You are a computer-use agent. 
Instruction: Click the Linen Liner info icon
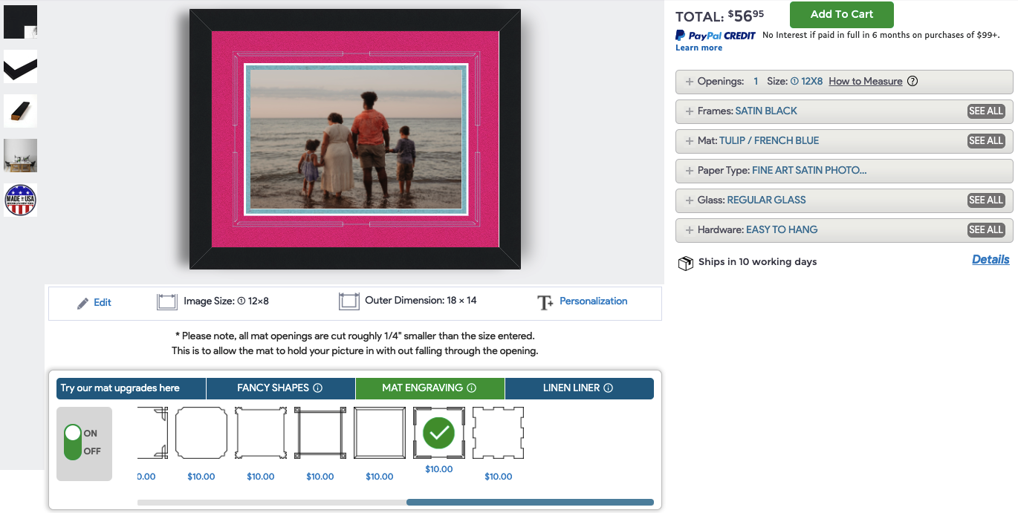(x=608, y=388)
